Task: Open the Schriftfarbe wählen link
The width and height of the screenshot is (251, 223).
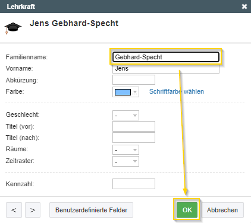Action: pos(177,91)
